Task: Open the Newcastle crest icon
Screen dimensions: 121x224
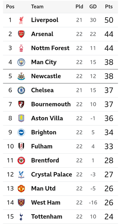Action: pos(21,76)
